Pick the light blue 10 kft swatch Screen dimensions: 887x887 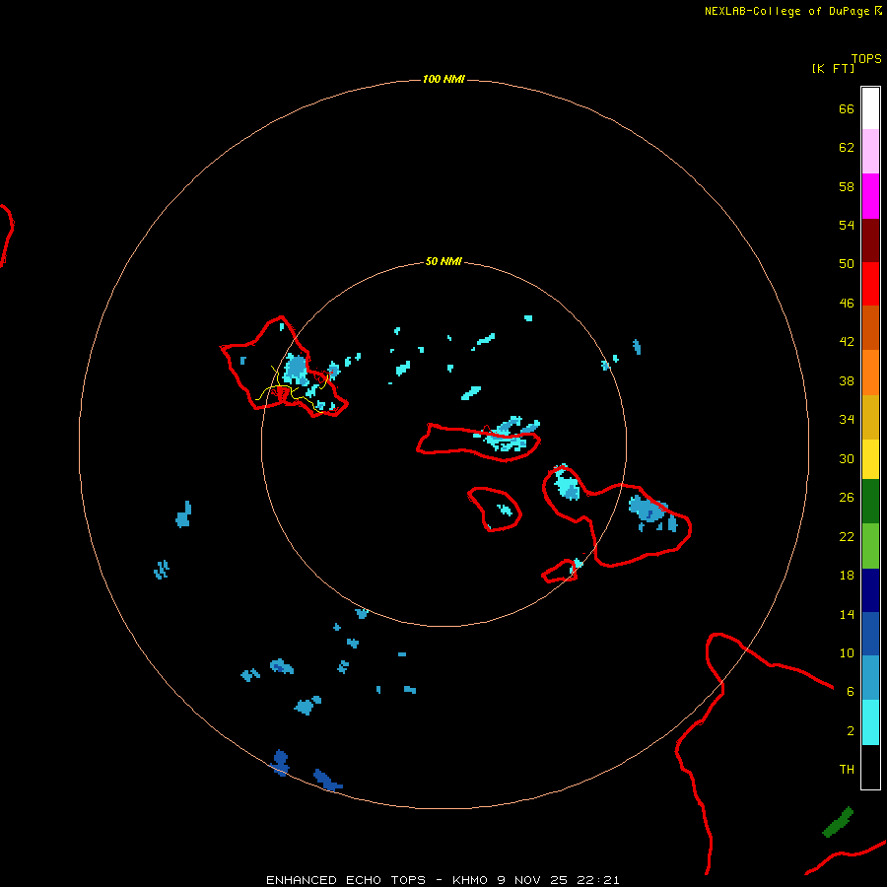[x=870, y=678]
